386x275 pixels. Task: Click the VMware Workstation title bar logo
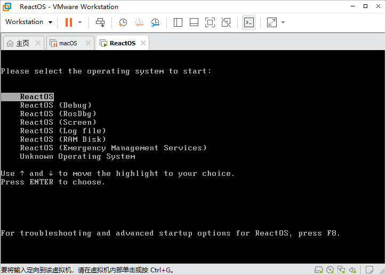pyautogui.click(x=7, y=6)
